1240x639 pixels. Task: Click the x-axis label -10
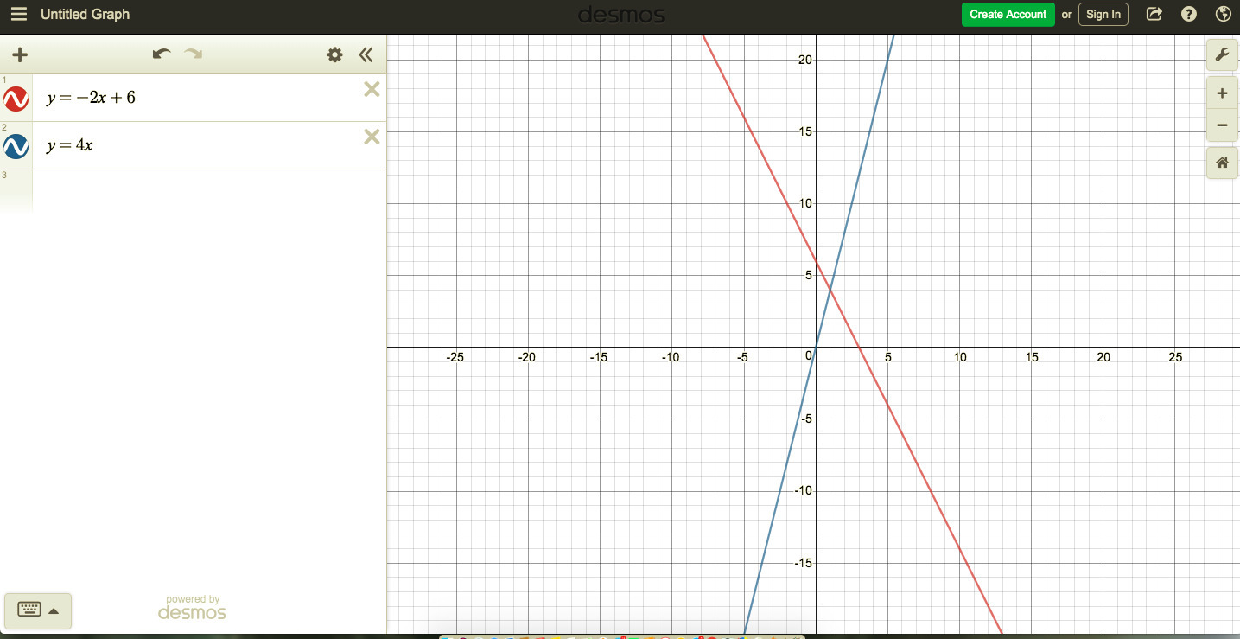[x=671, y=357]
